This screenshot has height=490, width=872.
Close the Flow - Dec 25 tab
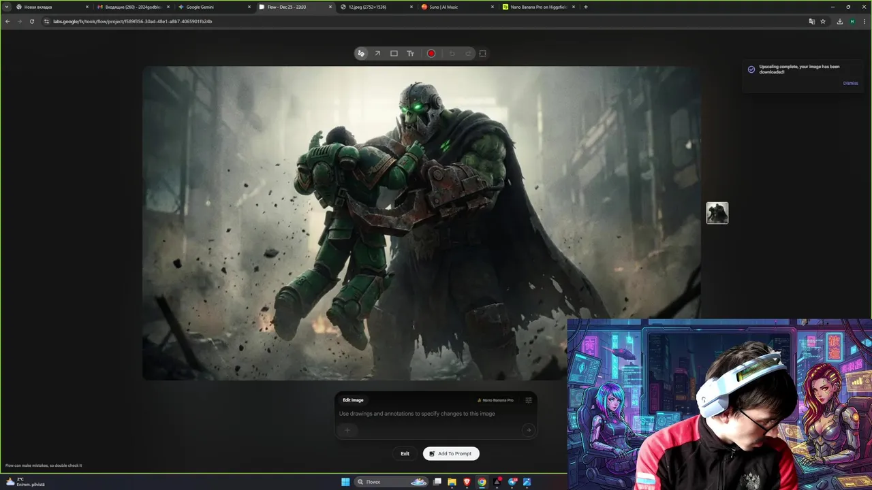[330, 7]
